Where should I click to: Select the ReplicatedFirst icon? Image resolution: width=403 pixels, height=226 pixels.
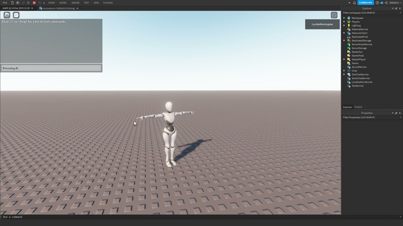coord(349,37)
